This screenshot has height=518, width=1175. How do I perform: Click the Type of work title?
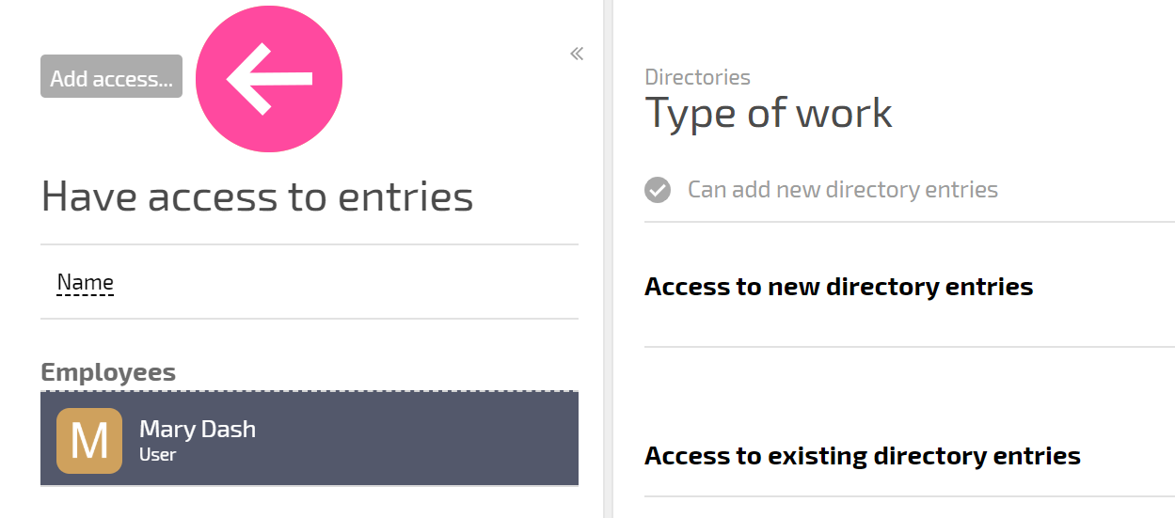769,113
